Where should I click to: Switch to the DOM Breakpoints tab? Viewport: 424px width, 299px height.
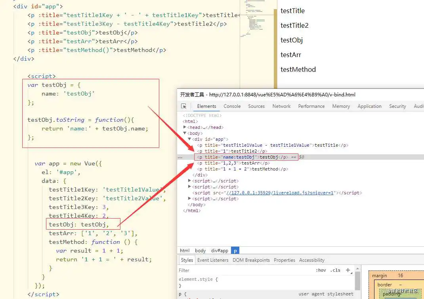pos(251,260)
